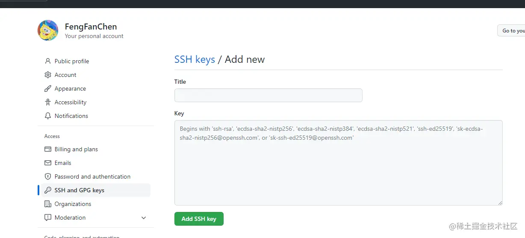Viewport: 525px width, 238px height.
Task: Click the SpongeBob profile avatar
Action: click(x=48, y=30)
